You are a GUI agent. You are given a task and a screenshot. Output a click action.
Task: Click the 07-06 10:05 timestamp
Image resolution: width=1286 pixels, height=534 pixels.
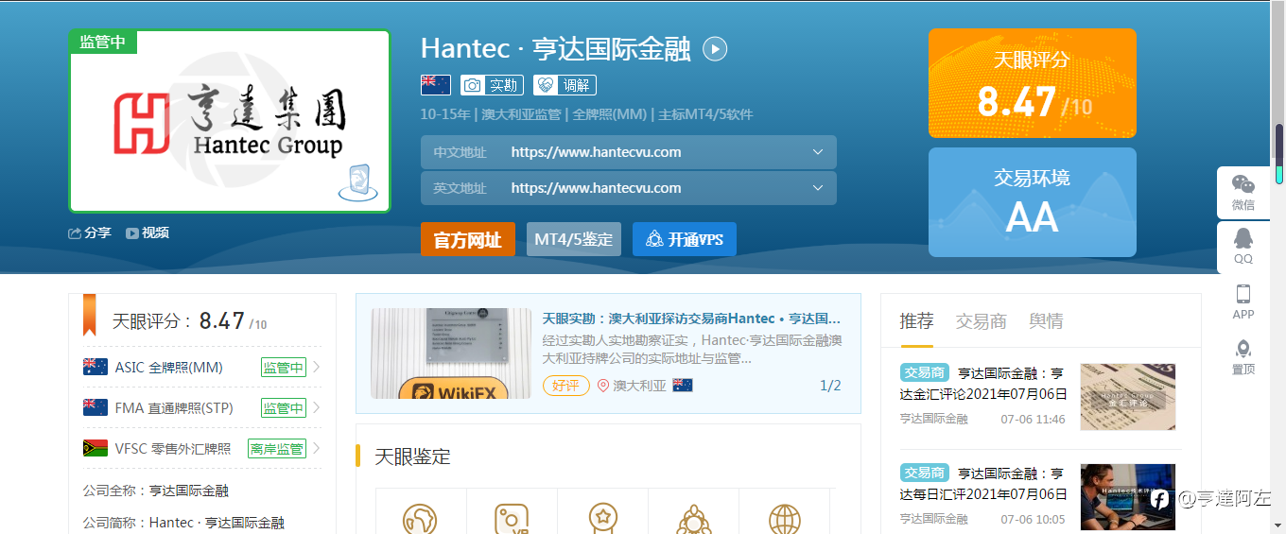pos(1033,519)
